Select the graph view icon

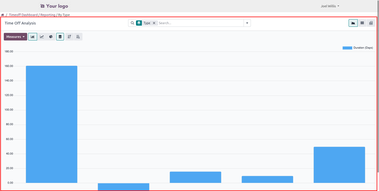pyautogui.click(x=353, y=23)
